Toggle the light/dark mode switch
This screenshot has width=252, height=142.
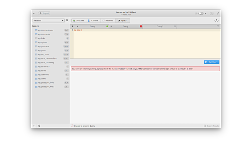click(x=201, y=13)
